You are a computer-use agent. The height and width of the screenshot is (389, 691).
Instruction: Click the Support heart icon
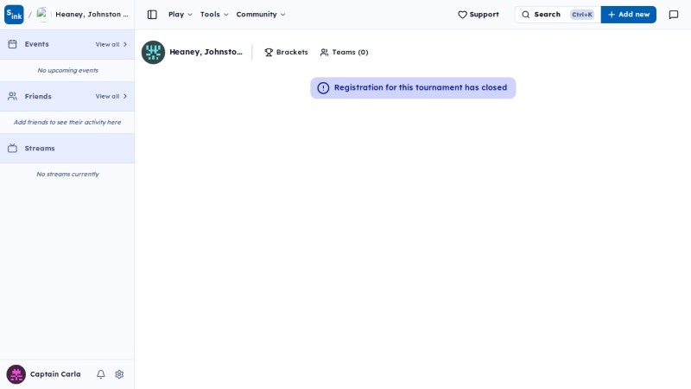tap(462, 15)
